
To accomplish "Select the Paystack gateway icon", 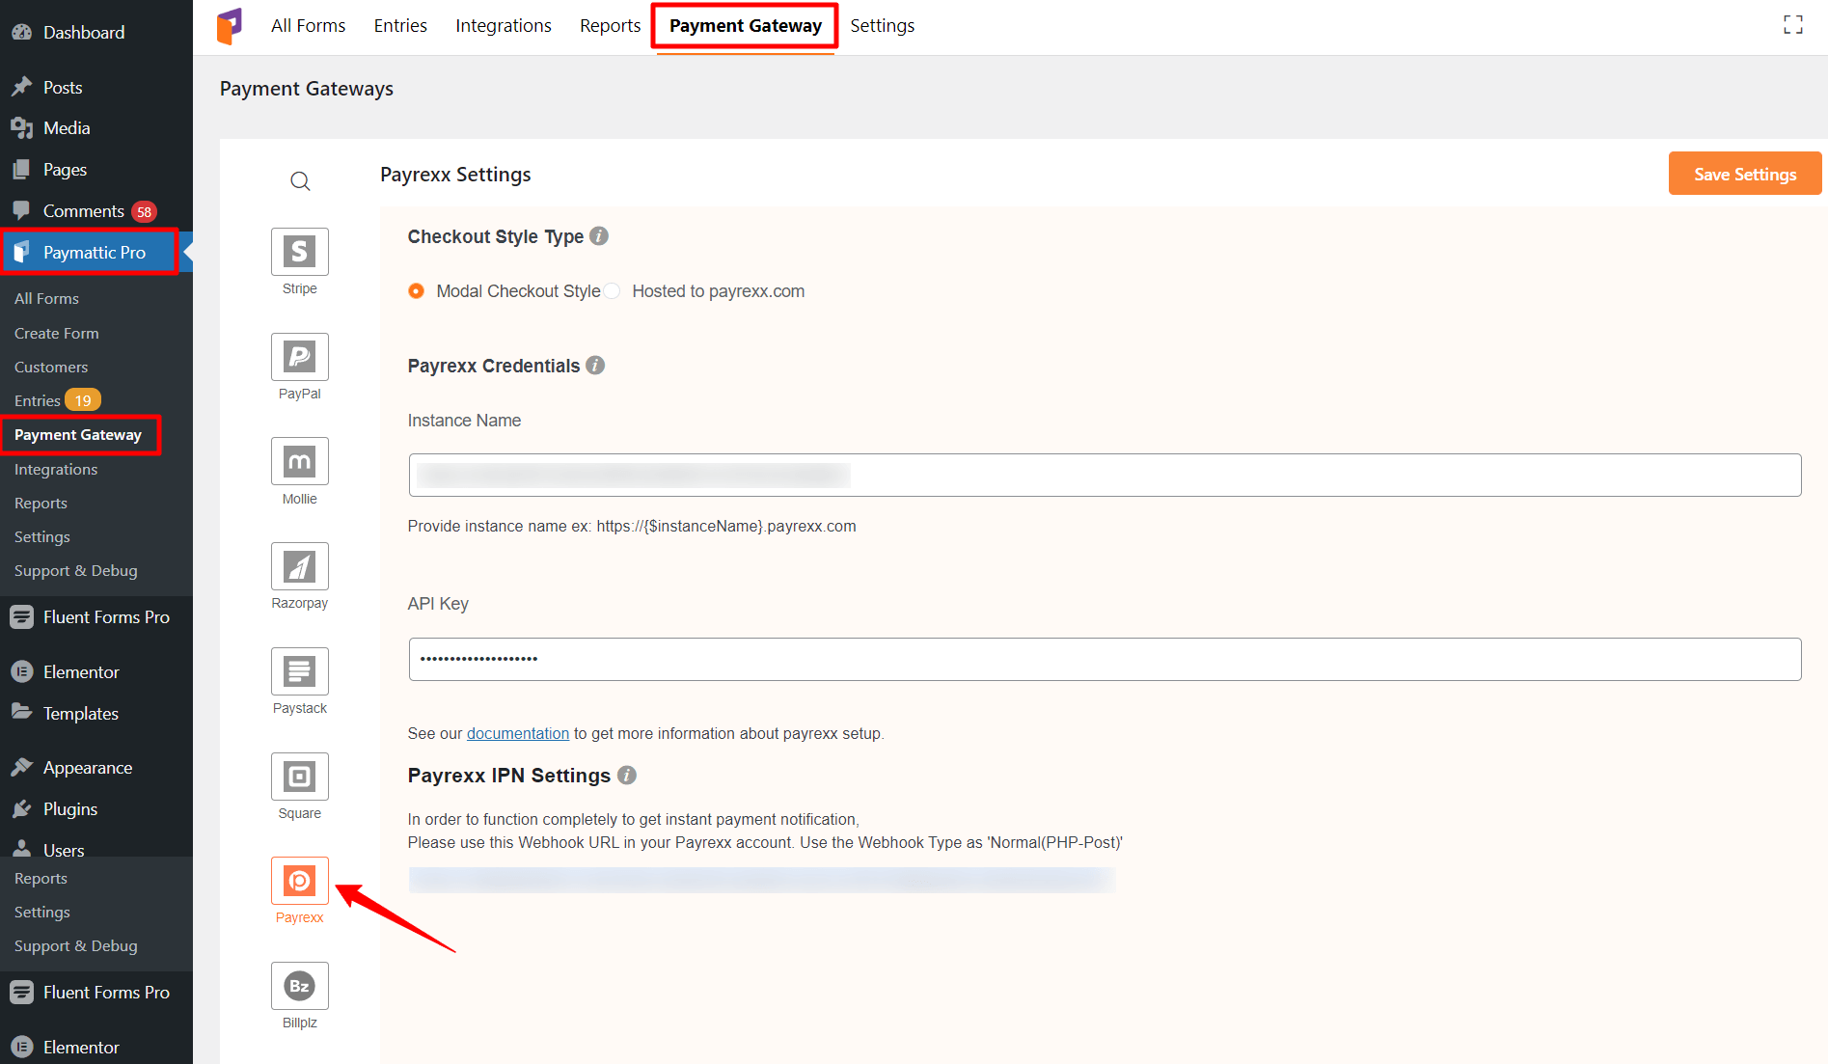I will 299,671.
